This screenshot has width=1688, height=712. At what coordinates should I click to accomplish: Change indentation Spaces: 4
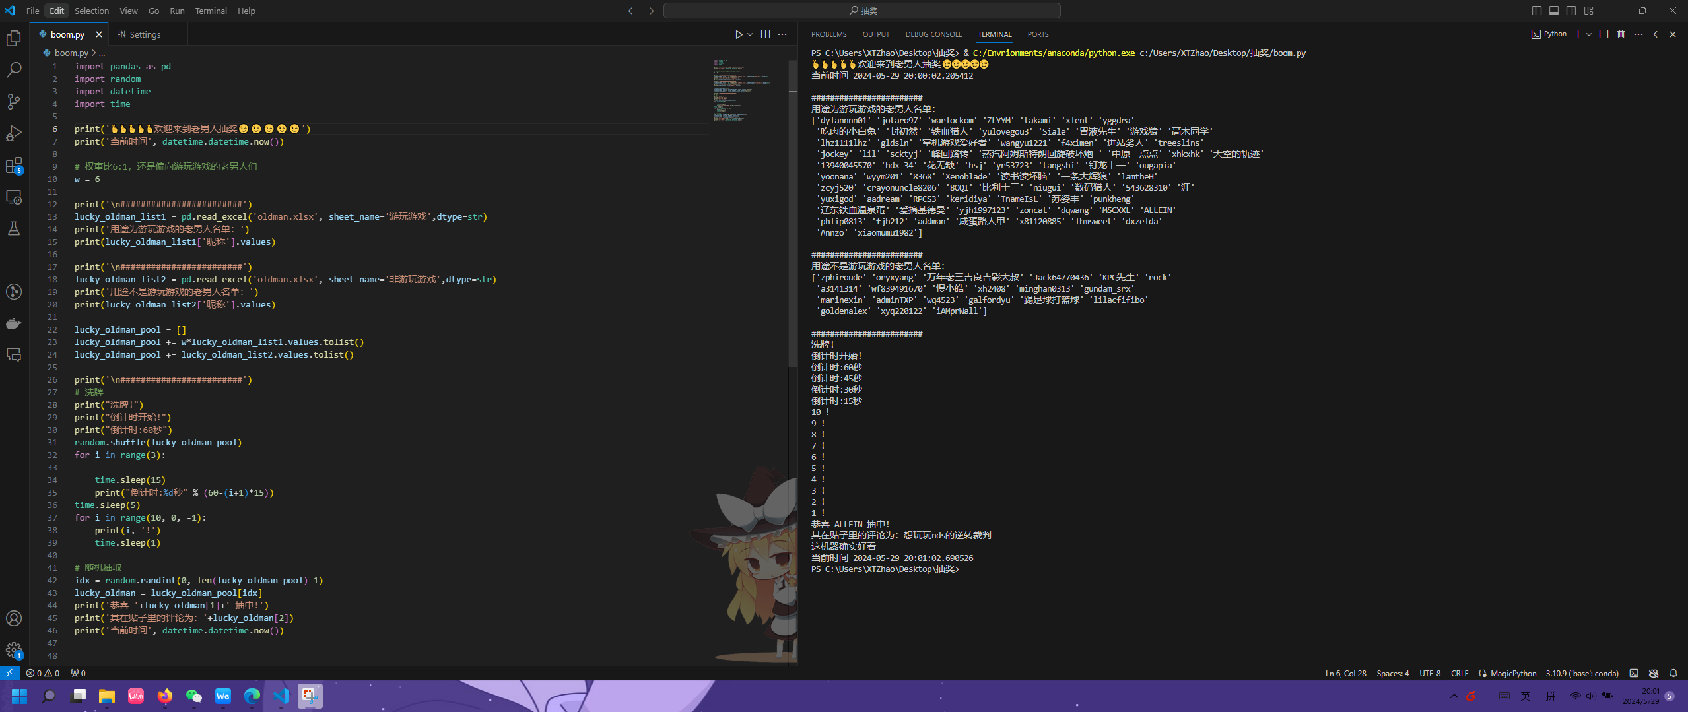pyautogui.click(x=1393, y=673)
